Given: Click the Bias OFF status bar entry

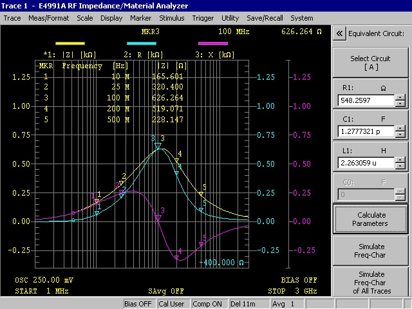Looking at the screenshot, I should [x=138, y=304].
